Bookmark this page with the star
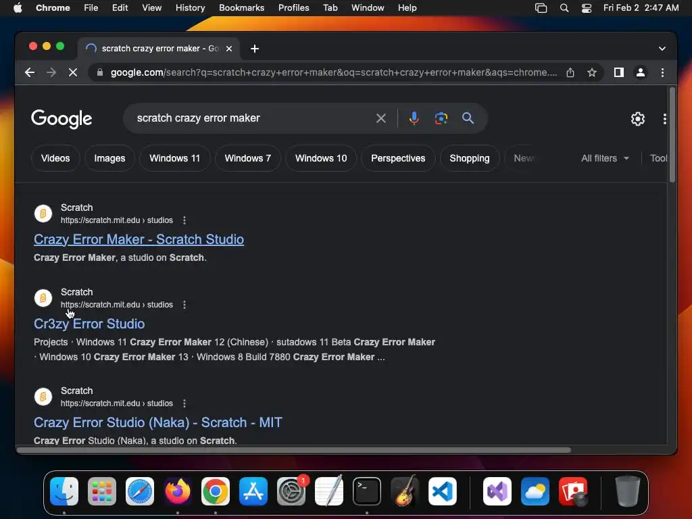Viewport: 692px width, 519px height. [x=592, y=72]
